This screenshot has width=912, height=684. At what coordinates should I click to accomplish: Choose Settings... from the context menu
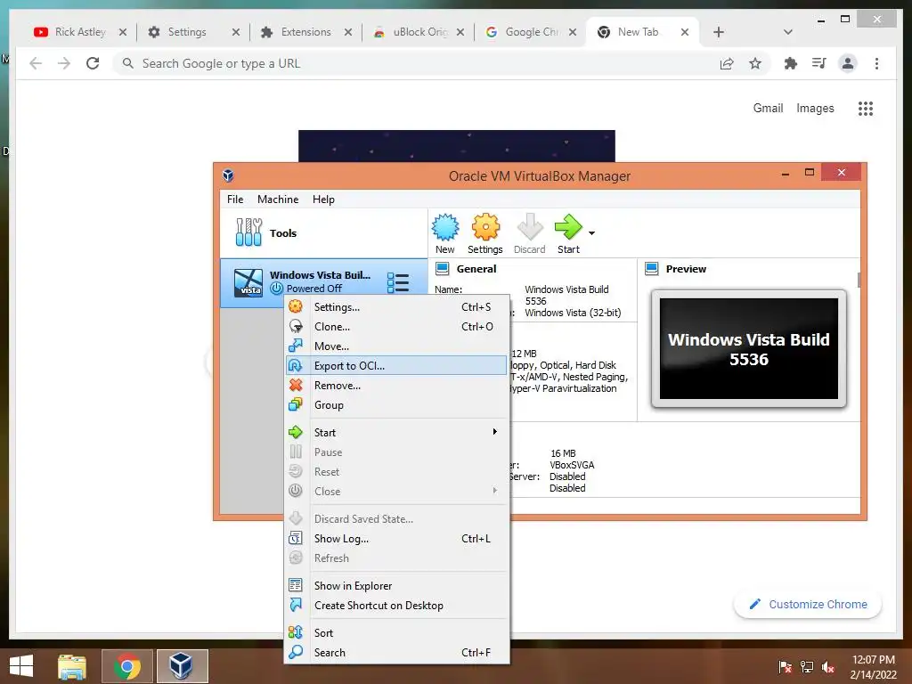click(x=396, y=307)
